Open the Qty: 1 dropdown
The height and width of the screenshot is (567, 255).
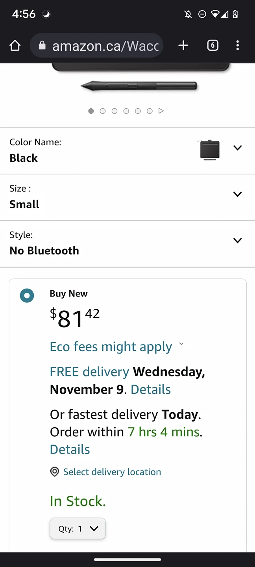click(78, 528)
